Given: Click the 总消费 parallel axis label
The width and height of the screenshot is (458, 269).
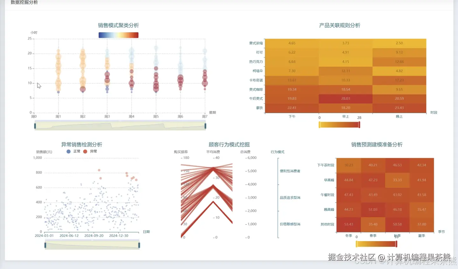Looking at the screenshot, I should pyautogui.click(x=245, y=152).
